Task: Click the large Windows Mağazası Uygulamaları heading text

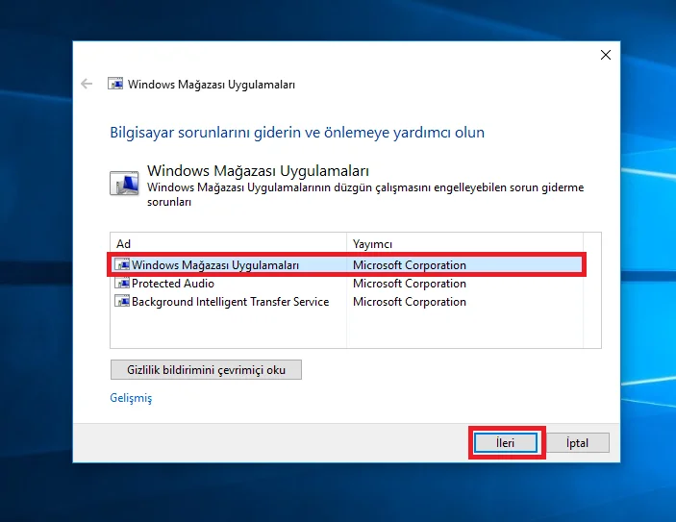Action: [x=258, y=171]
